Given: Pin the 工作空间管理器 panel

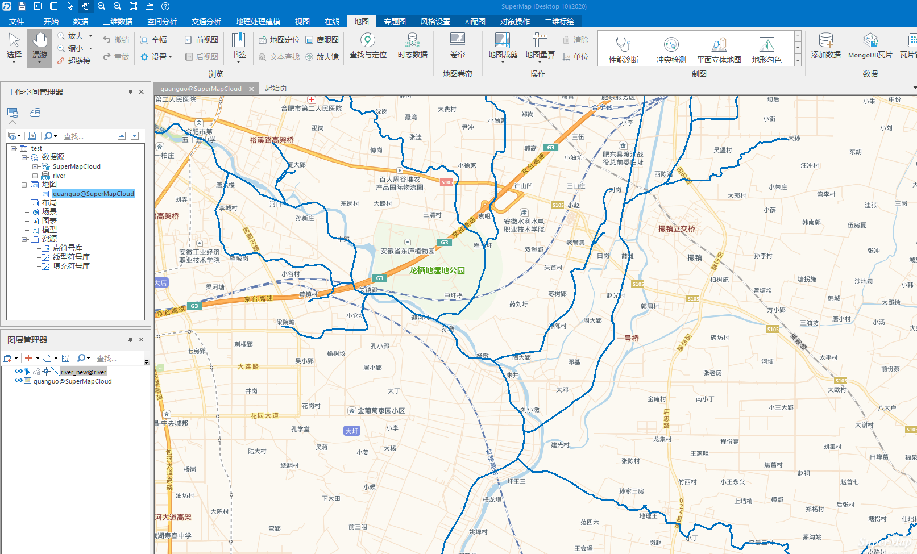Looking at the screenshot, I should pyautogui.click(x=130, y=91).
